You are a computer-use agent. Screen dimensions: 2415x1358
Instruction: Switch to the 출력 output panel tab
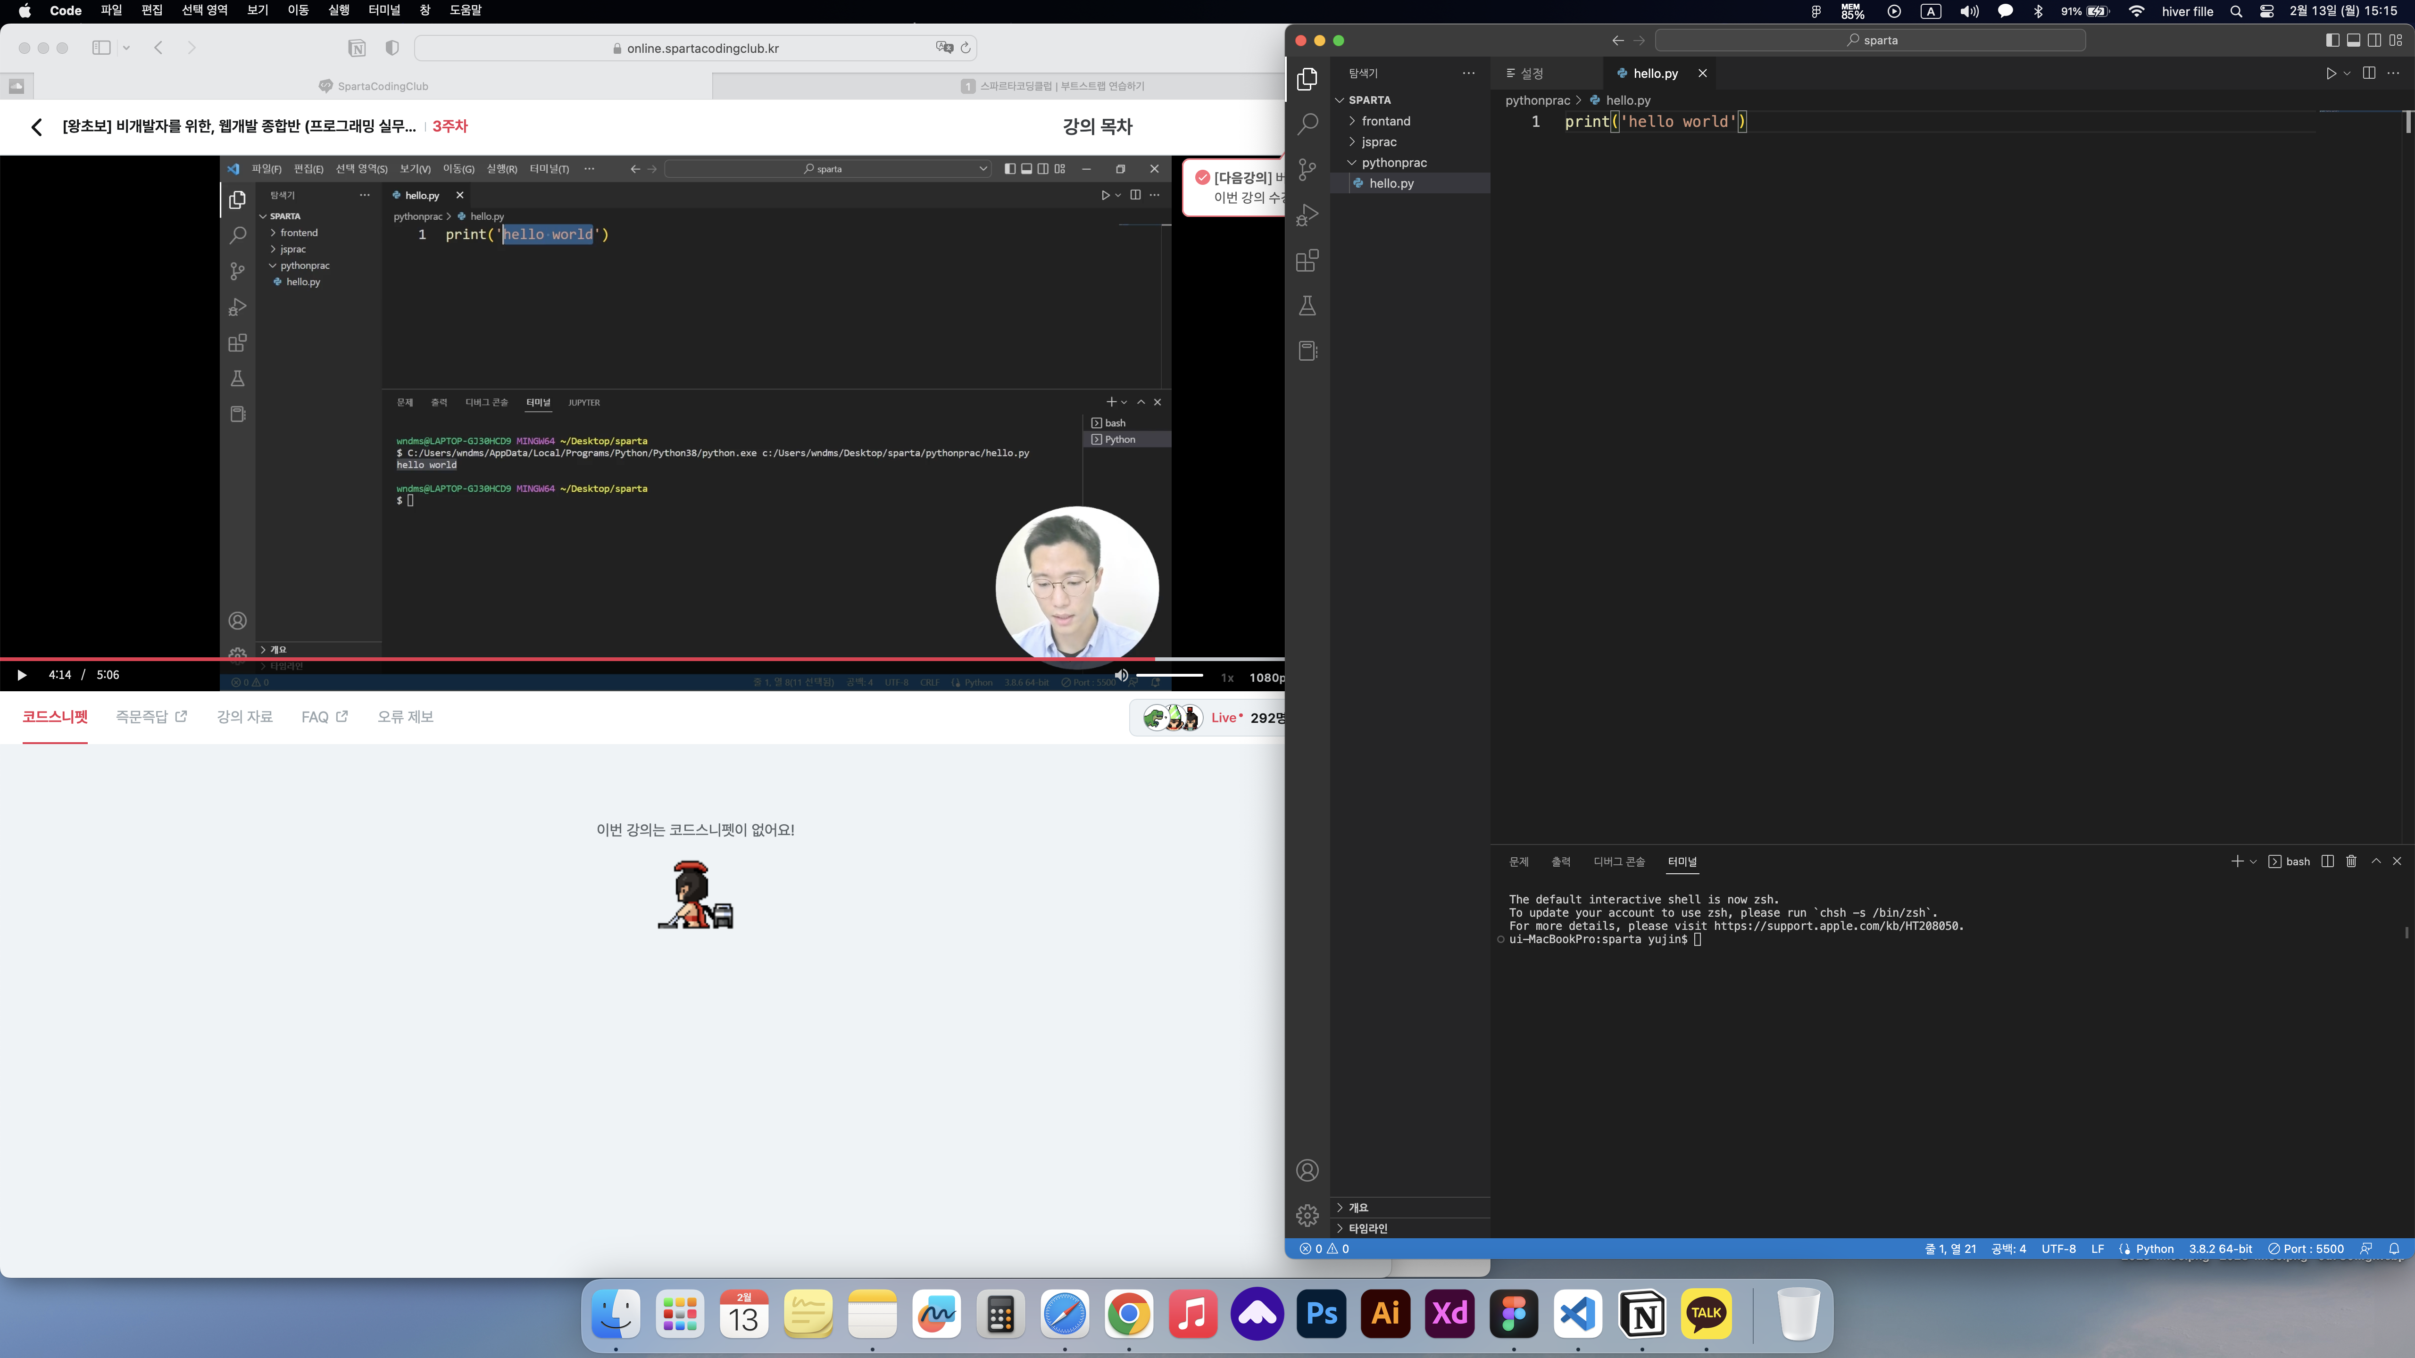click(x=1561, y=861)
